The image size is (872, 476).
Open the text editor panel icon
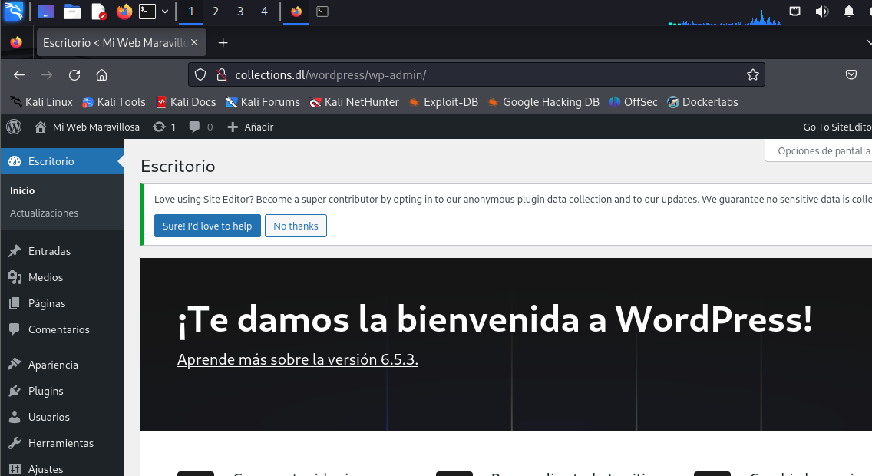coord(98,12)
